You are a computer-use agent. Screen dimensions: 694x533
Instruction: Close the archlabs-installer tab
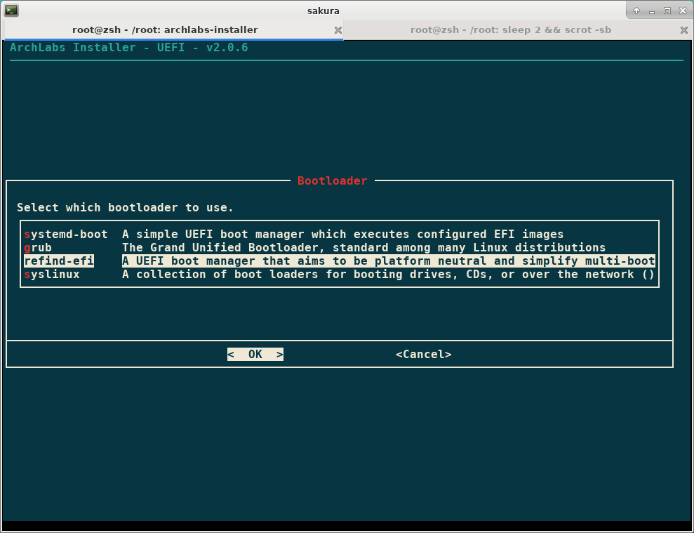click(x=338, y=30)
